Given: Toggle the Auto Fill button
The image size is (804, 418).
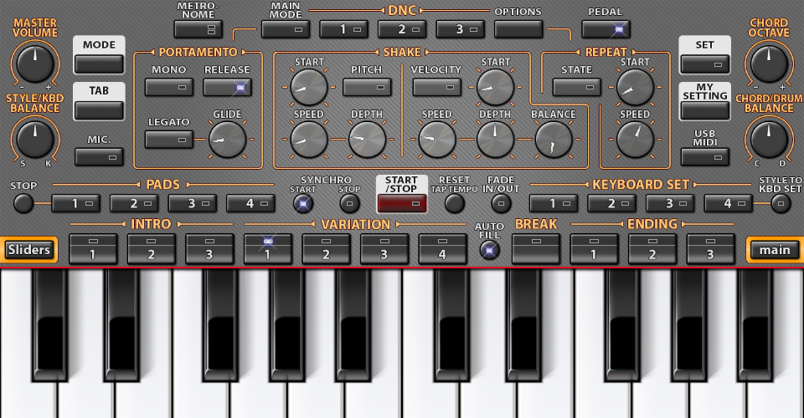Looking at the screenshot, I should [489, 249].
